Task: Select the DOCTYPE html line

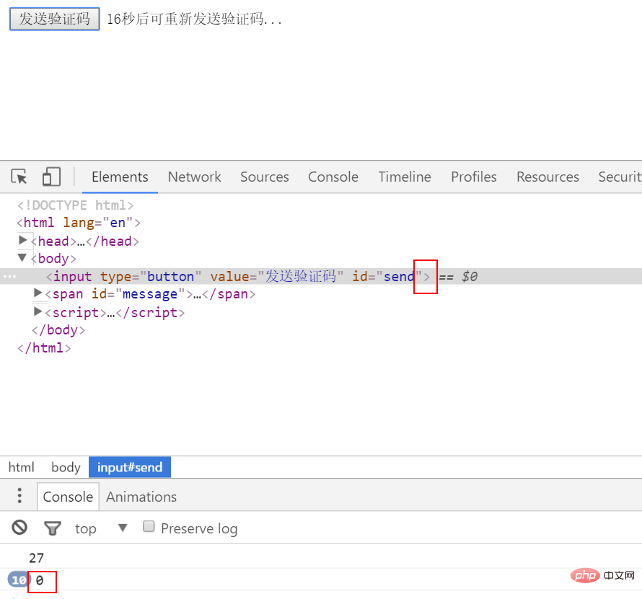Action: (x=75, y=205)
